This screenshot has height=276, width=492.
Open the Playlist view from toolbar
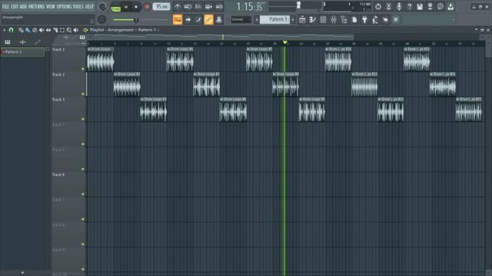click(302, 20)
